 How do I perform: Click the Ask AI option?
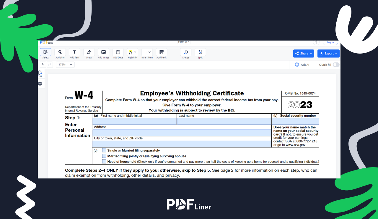tap(302, 65)
